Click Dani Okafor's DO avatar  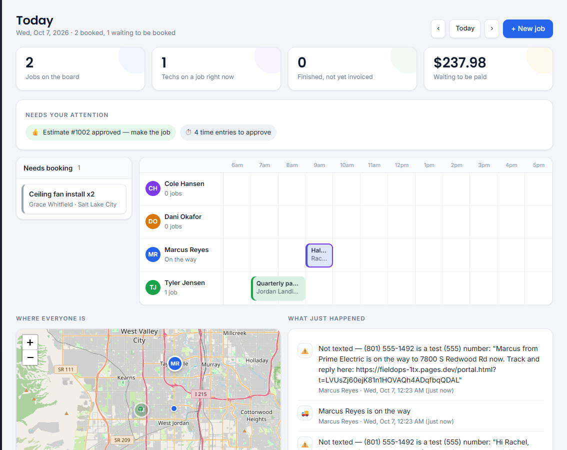[x=153, y=221]
